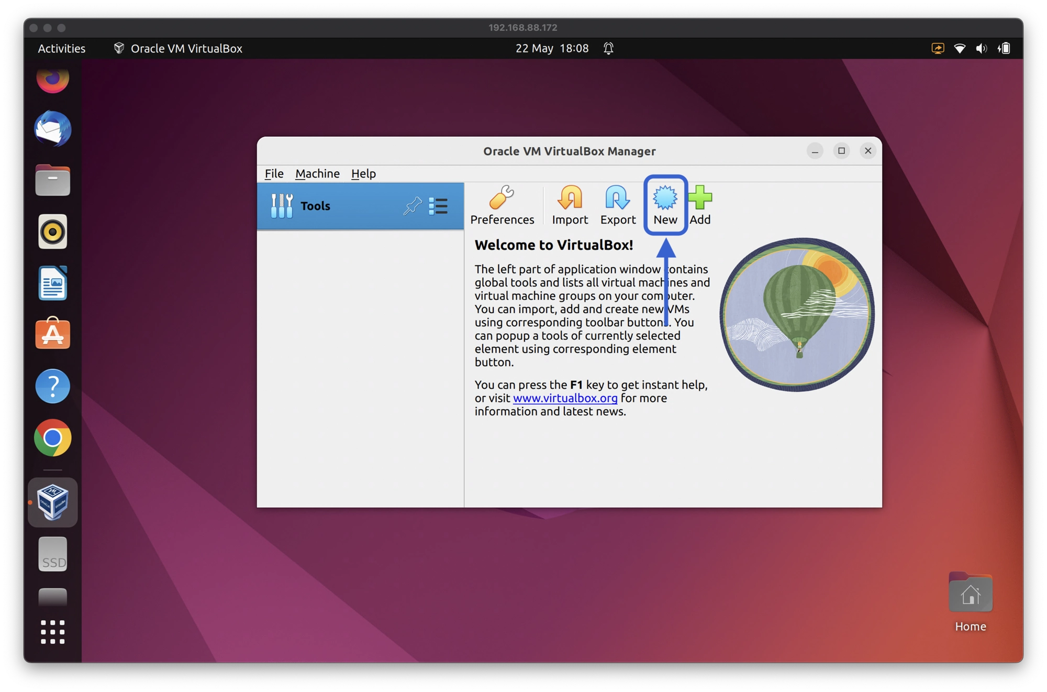1047x692 pixels.
Task: Click the Import appliance toolbar icon
Action: coord(570,205)
